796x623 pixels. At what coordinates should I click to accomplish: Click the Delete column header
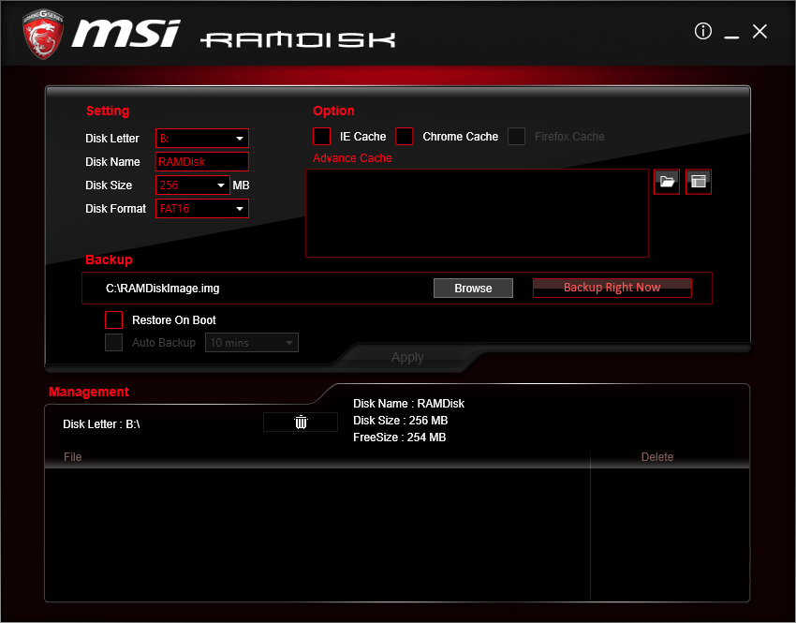[x=656, y=457]
